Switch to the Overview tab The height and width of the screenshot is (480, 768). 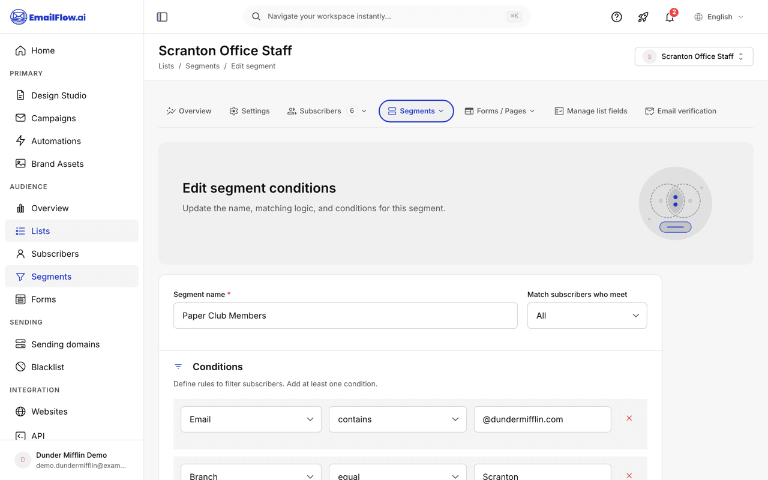point(189,111)
